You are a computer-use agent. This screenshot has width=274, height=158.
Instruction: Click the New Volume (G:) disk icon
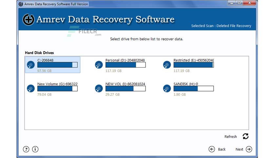(31, 88)
